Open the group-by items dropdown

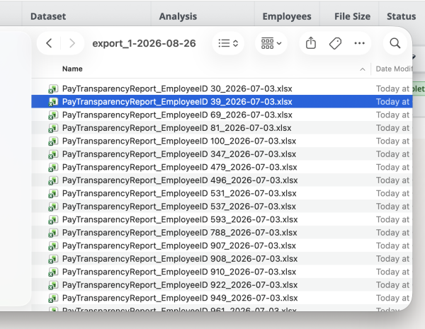click(x=271, y=43)
